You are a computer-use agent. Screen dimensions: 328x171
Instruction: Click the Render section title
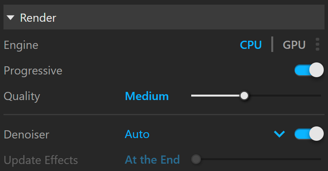[38, 18]
